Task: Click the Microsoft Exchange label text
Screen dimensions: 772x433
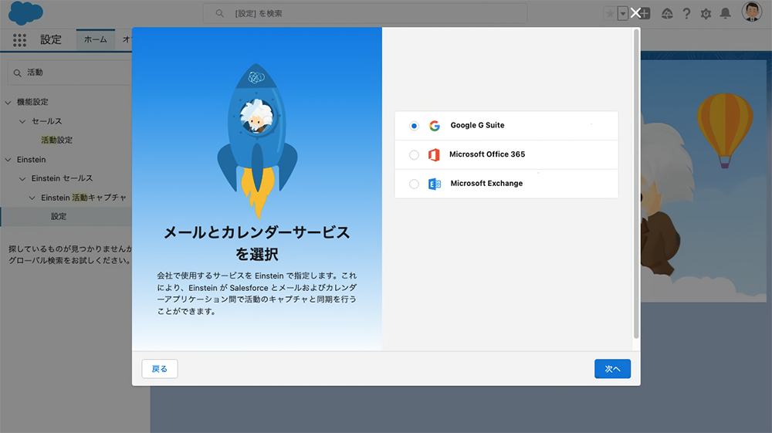Action: pos(486,184)
